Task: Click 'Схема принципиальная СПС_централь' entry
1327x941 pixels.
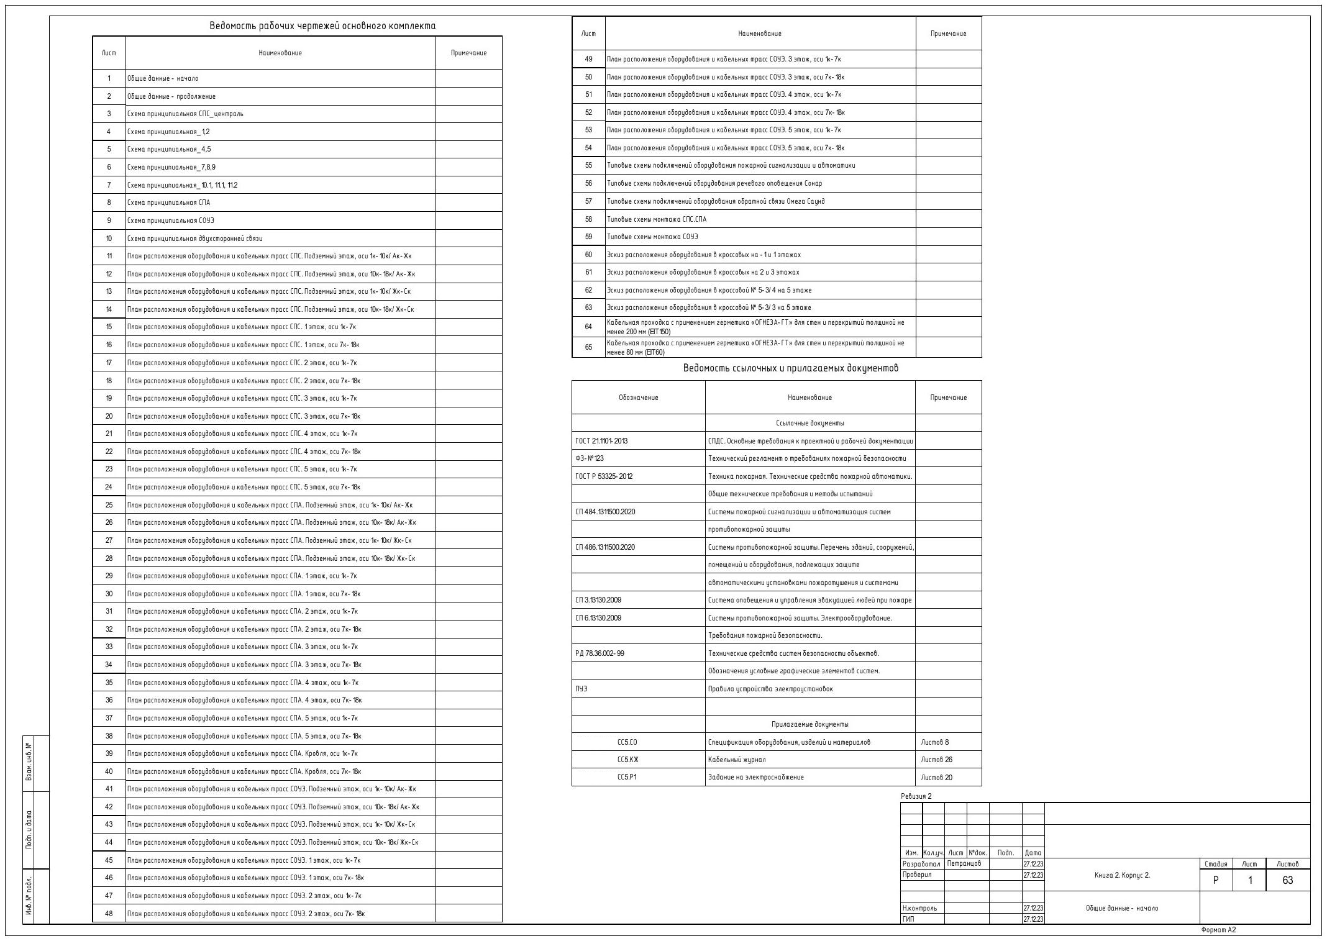Action: 297,114
